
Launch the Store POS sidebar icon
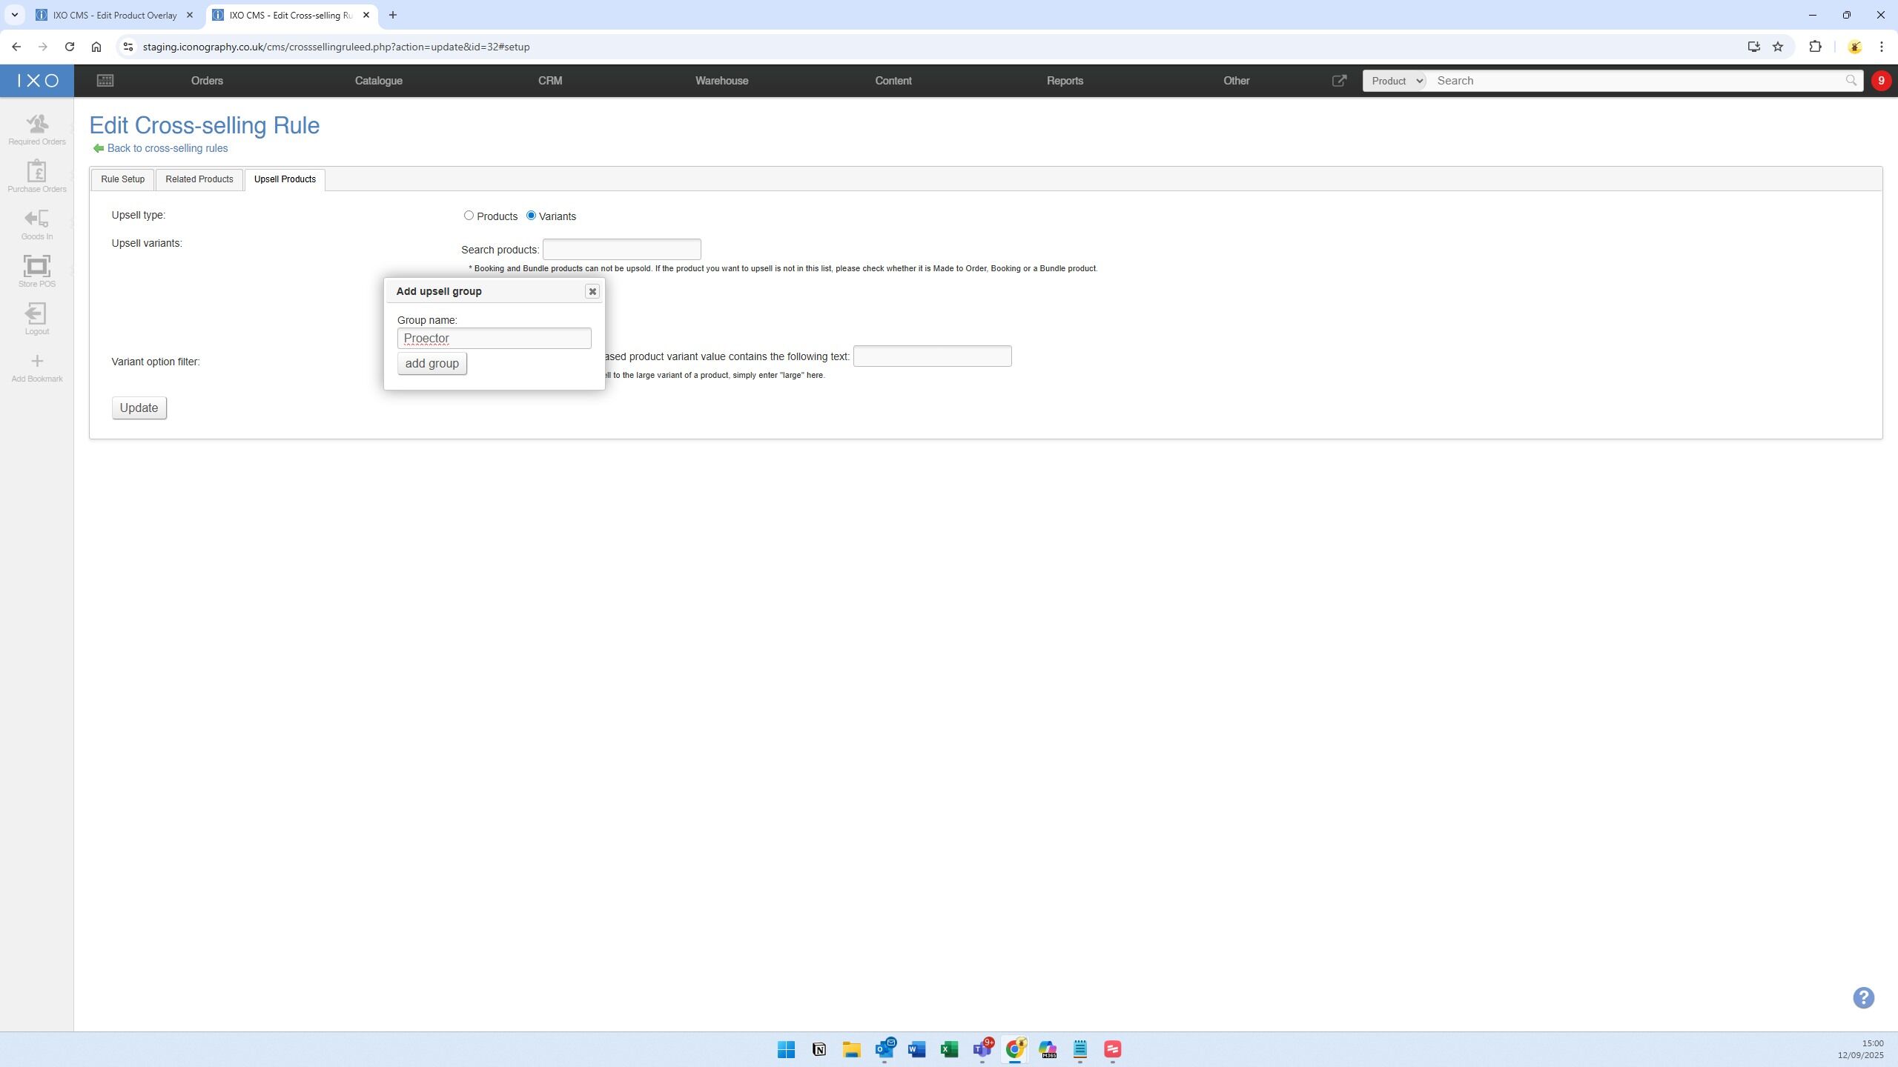36,267
